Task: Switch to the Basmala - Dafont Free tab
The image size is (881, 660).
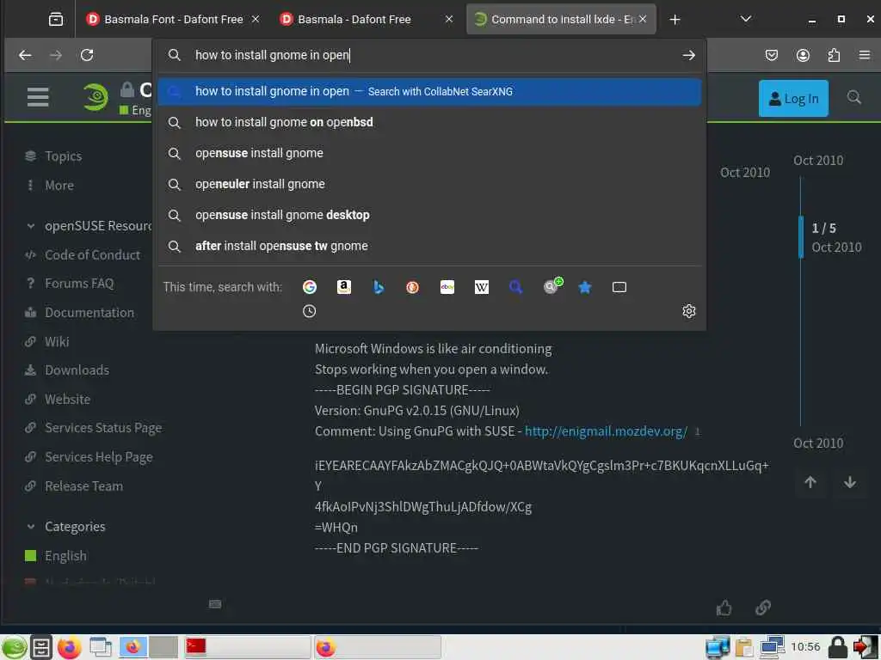Action: 354,19
